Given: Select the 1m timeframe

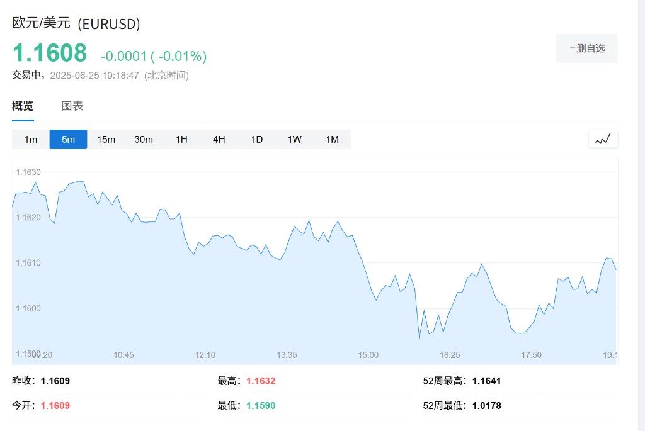Looking at the screenshot, I should [x=30, y=139].
